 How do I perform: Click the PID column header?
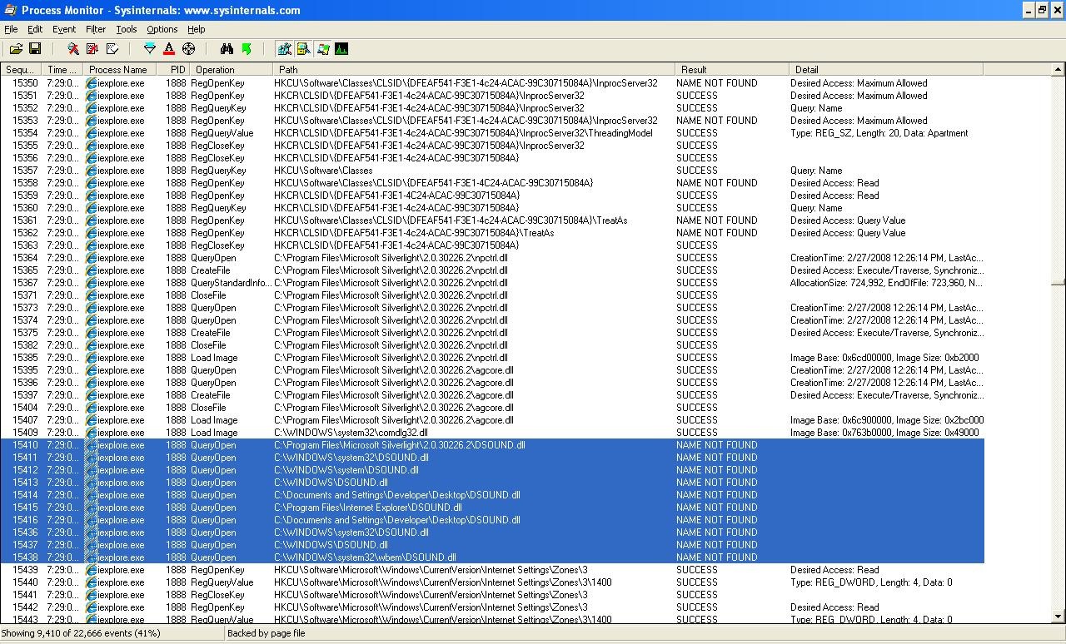(172, 70)
